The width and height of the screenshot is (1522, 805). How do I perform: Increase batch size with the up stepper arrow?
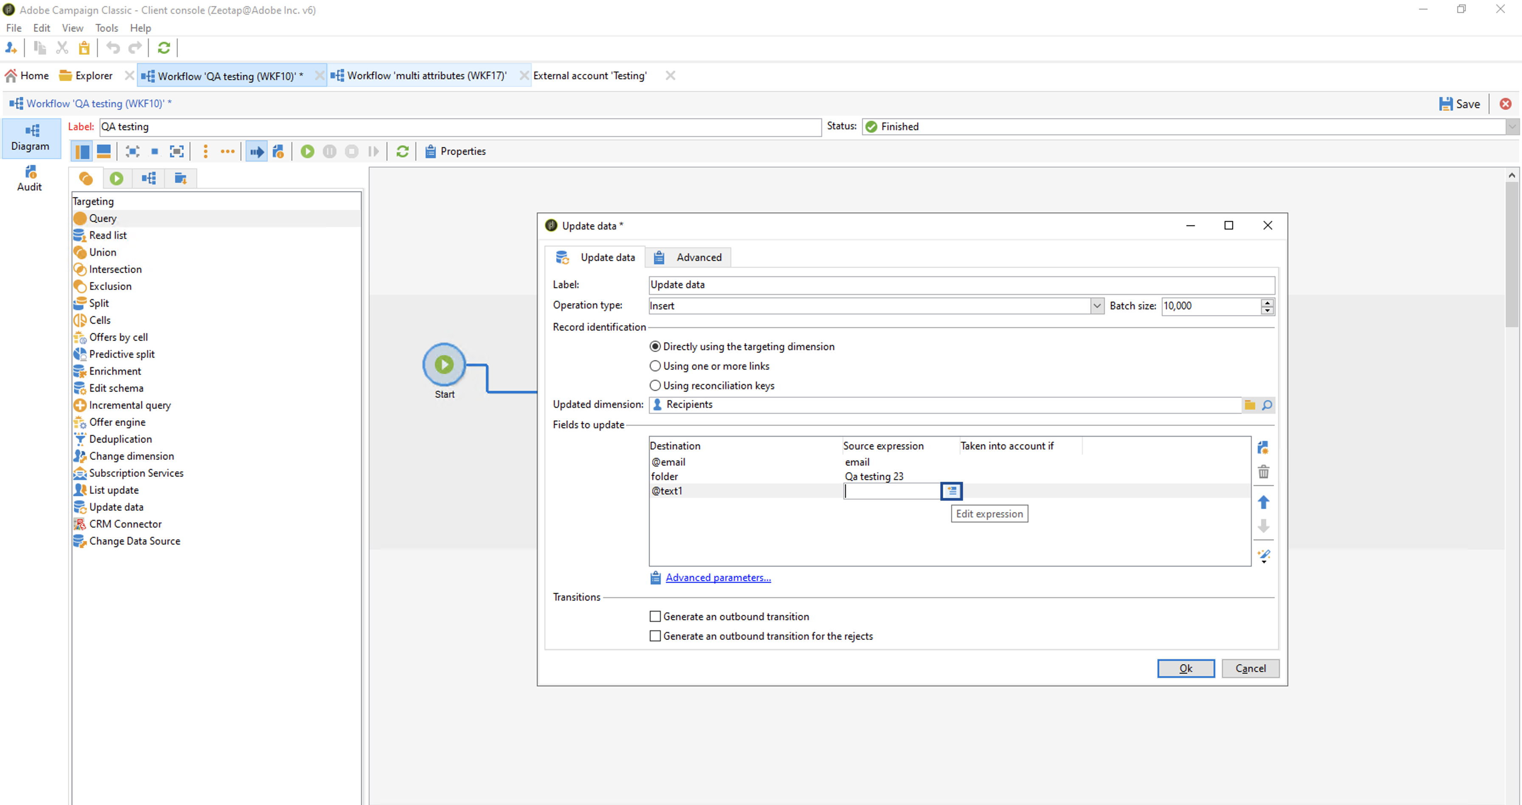point(1267,302)
